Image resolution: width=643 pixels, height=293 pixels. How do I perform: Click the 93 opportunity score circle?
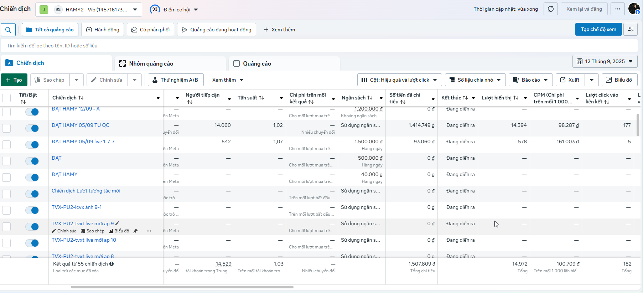tap(155, 9)
